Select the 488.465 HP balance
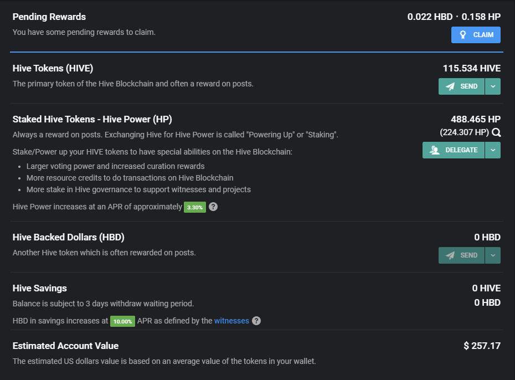The image size is (515, 380). tap(476, 119)
